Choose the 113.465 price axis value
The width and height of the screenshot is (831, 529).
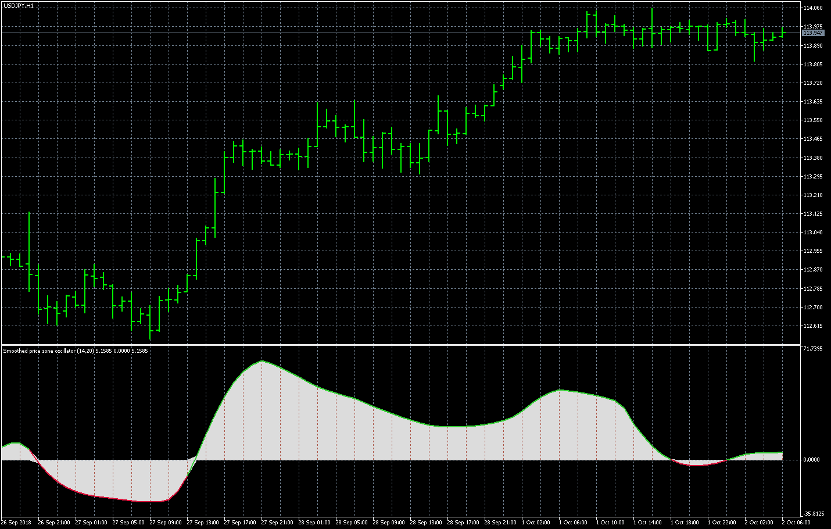click(x=813, y=139)
